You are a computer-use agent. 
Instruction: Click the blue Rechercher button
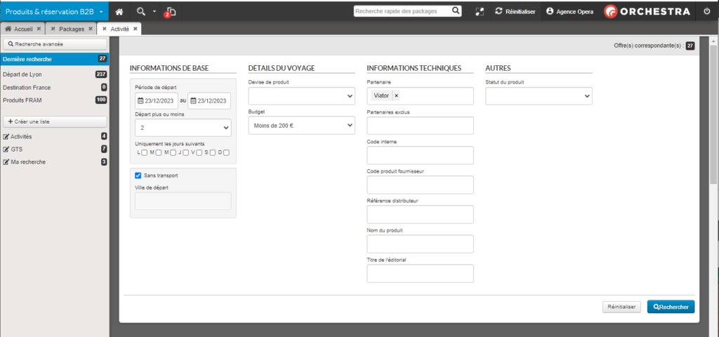point(671,307)
